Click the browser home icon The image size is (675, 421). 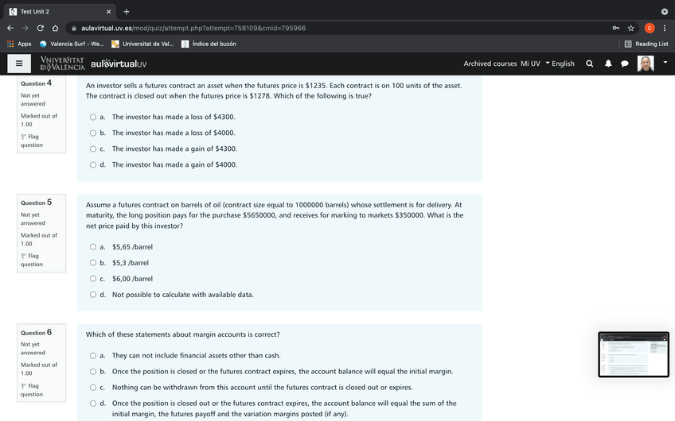56,28
